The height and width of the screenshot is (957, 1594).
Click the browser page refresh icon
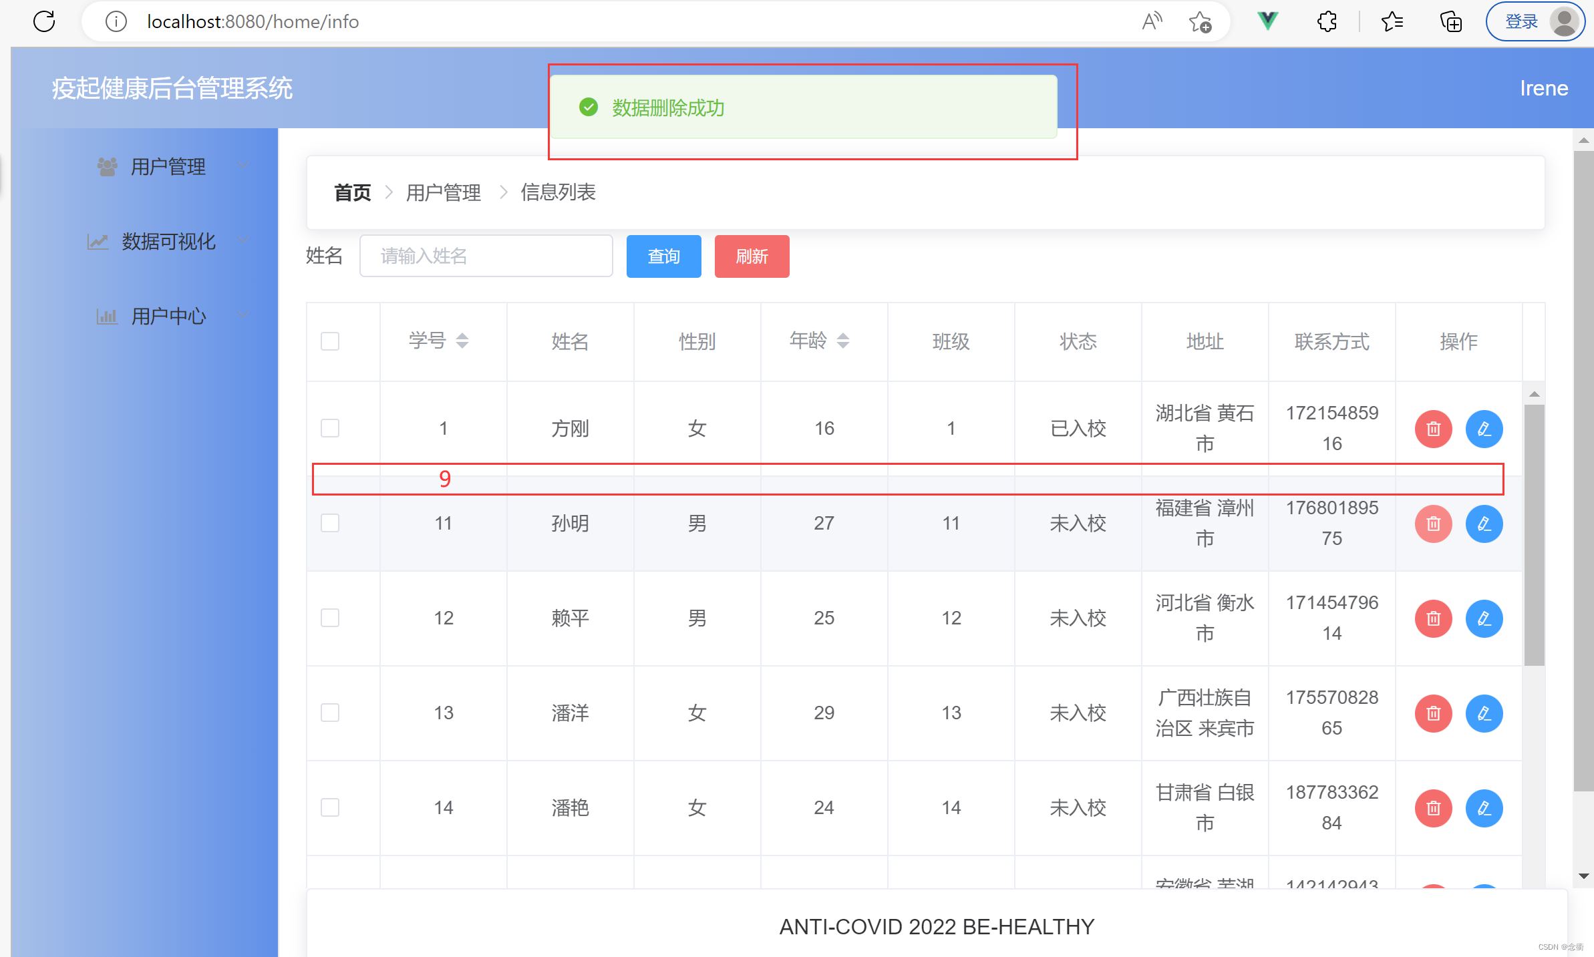(x=43, y=21)
